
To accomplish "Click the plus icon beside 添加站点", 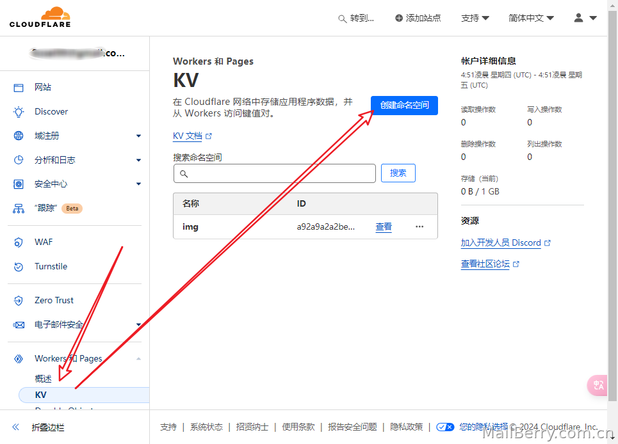I will (x=399, y=18).
